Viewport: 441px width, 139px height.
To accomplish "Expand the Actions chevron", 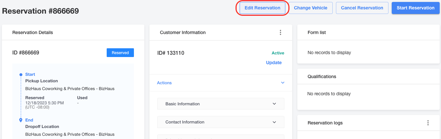I will pyautogui.click(x=283, y=83).
